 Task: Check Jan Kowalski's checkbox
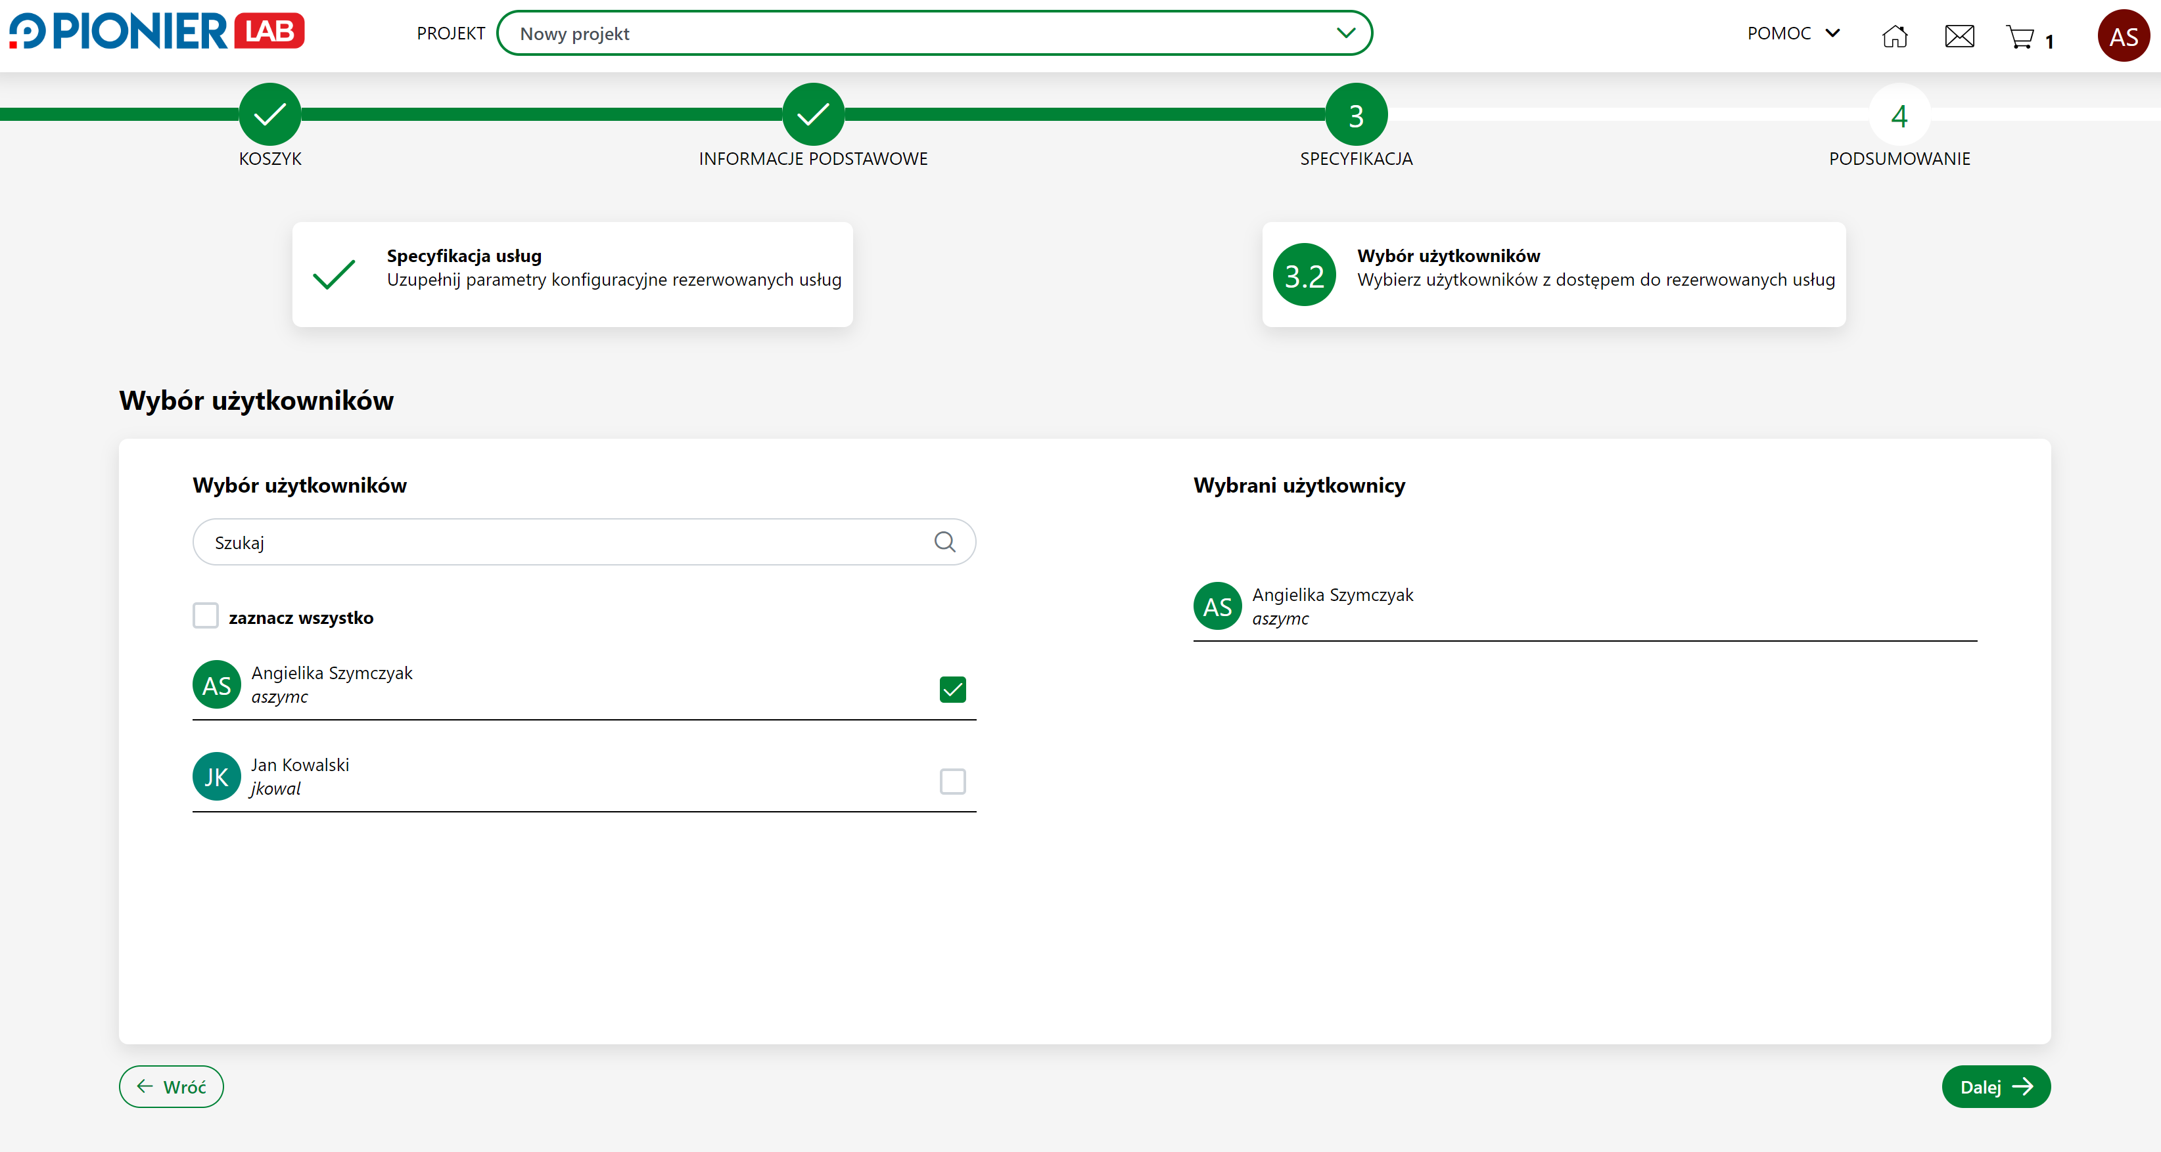953,782
